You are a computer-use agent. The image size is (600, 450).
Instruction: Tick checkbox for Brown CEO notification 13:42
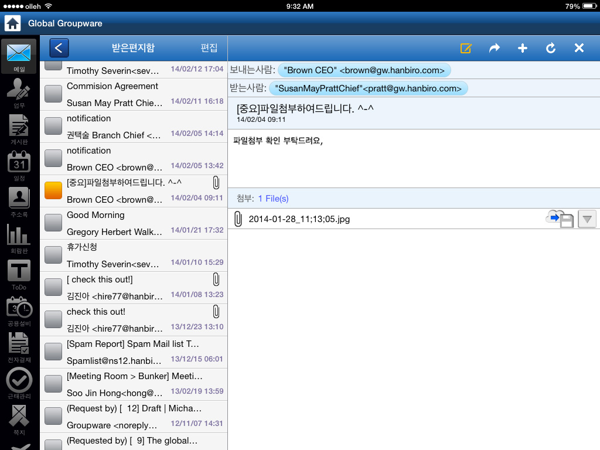[53, 158]
